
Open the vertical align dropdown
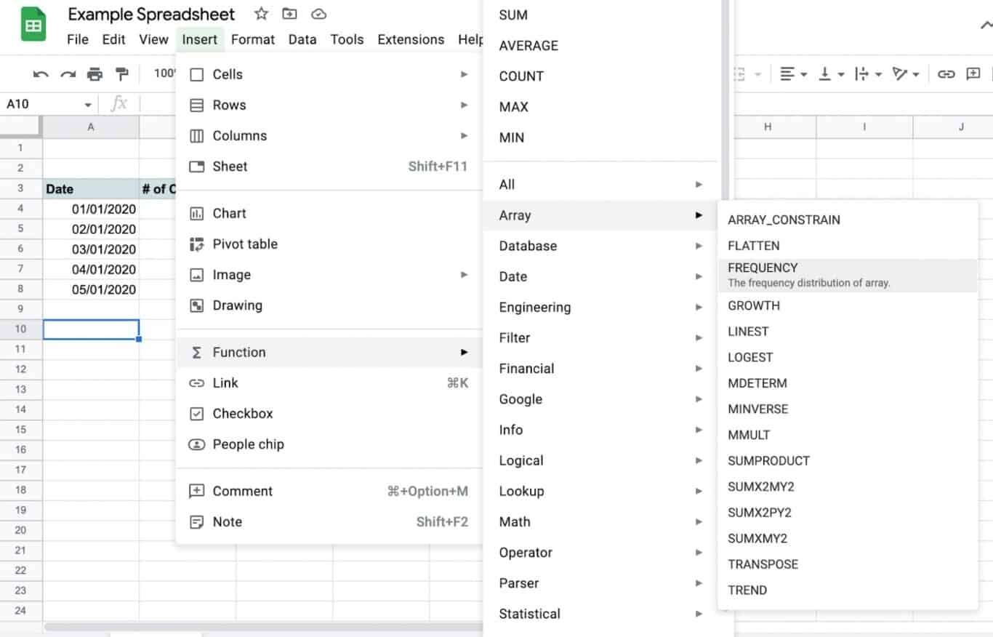click(832, 74)
